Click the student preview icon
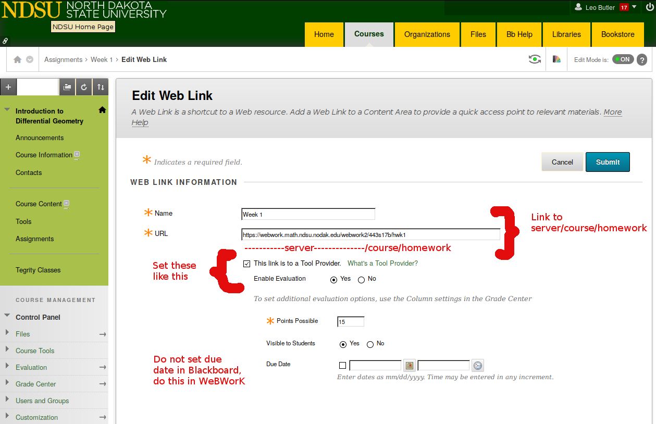This screenshot has width=656, height=424. [x=535, y=59]
